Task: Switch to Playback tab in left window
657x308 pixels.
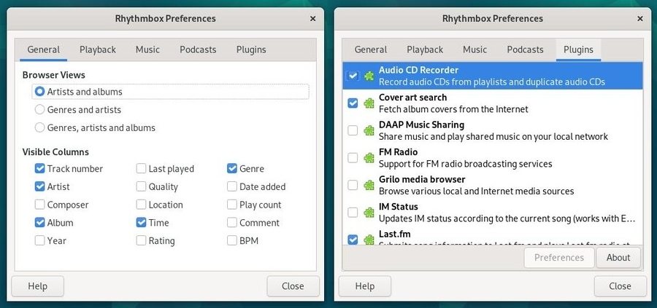Action: coord(98,50)
